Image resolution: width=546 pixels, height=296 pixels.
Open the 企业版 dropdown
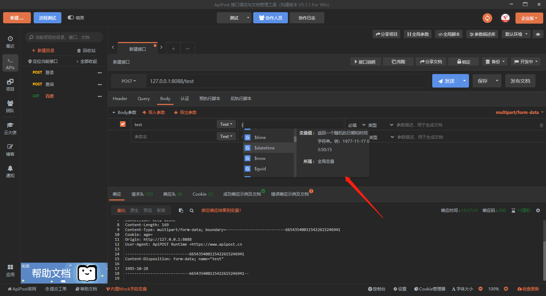(529, 18)
